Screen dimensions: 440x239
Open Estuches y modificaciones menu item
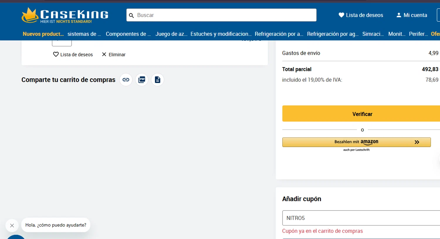click(x=221, y=34)
